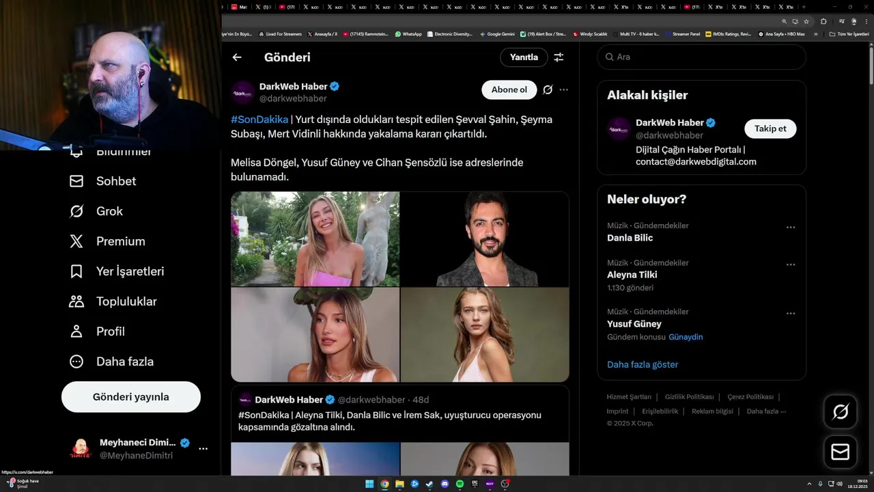Image resolution: width=874 pixels, height=492 pixels.
Task: Open Profil in the sidebar
Action: click(x=96, y=331)
